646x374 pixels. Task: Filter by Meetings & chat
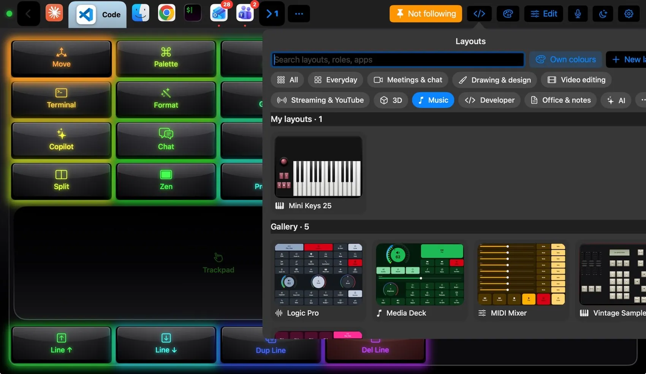408,80
